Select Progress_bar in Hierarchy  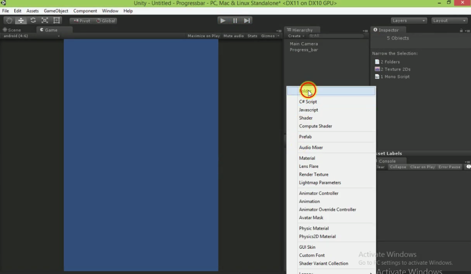[x=304, y=50]
